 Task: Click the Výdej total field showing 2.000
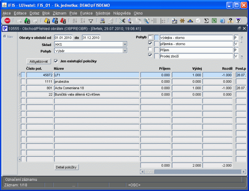click(187, 165)
